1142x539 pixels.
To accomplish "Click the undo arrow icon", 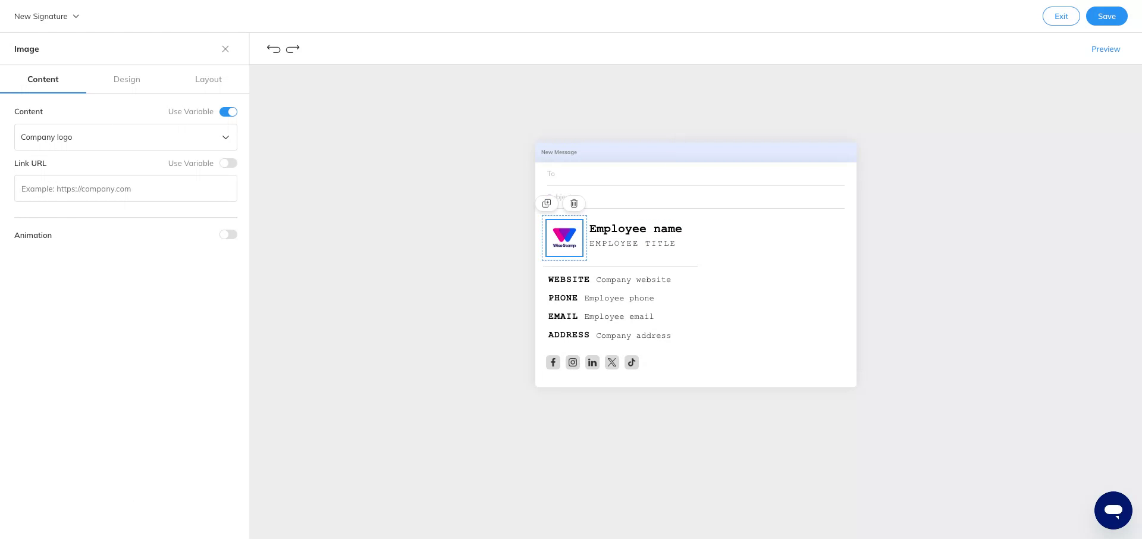I will click(x=273, y=49).
